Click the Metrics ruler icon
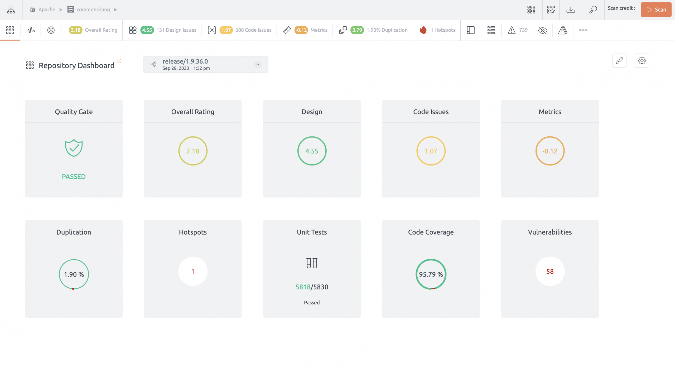 tap(287, 30)
